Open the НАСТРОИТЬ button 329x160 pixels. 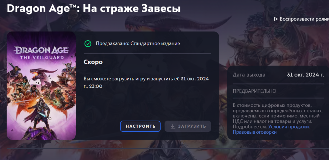coord(140,126)
